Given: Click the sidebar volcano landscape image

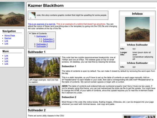Looking at the screenshot, I should (12, 14).
